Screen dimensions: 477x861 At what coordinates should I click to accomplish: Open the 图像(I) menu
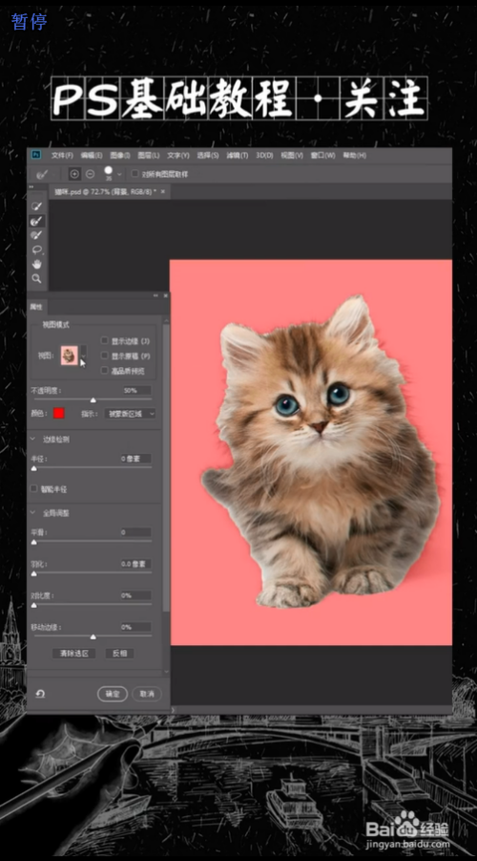point(119,156)
